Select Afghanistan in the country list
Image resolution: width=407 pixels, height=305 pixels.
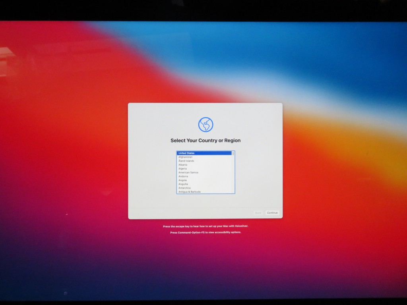204,157
